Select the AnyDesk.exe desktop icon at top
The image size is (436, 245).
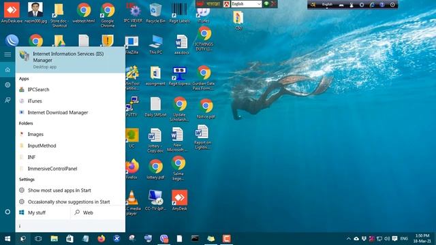(x=12, y=12)
